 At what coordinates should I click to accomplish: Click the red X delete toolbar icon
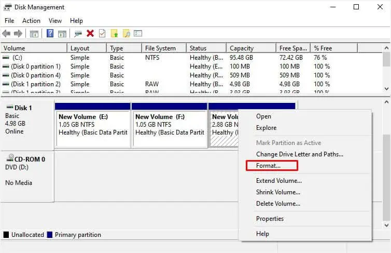click(x=90, y=33)
